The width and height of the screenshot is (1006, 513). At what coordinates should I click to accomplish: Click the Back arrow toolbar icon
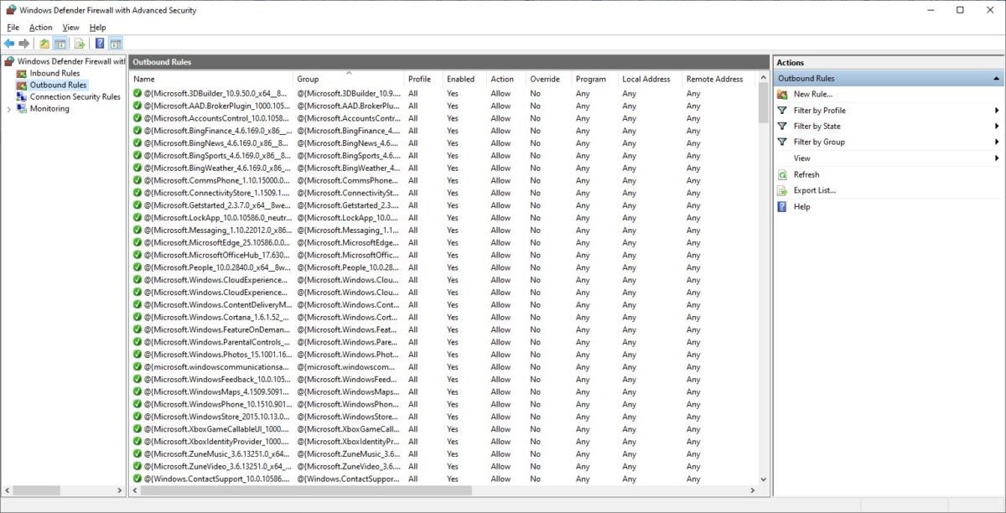(9, 44)
